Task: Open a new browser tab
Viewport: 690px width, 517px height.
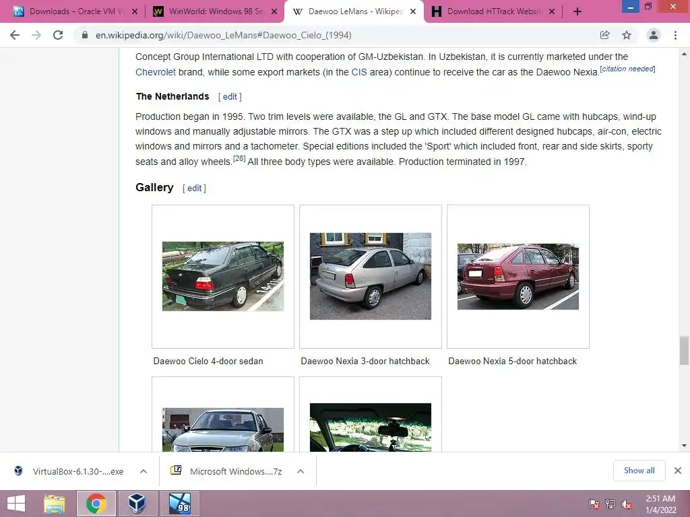Action: (577, 11)
